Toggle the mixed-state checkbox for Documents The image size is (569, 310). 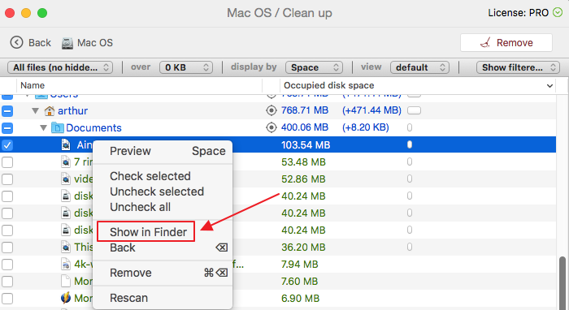point(7,128)
